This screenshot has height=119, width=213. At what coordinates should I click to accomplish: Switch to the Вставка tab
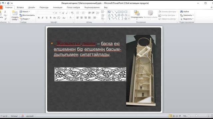click(20, 7)
